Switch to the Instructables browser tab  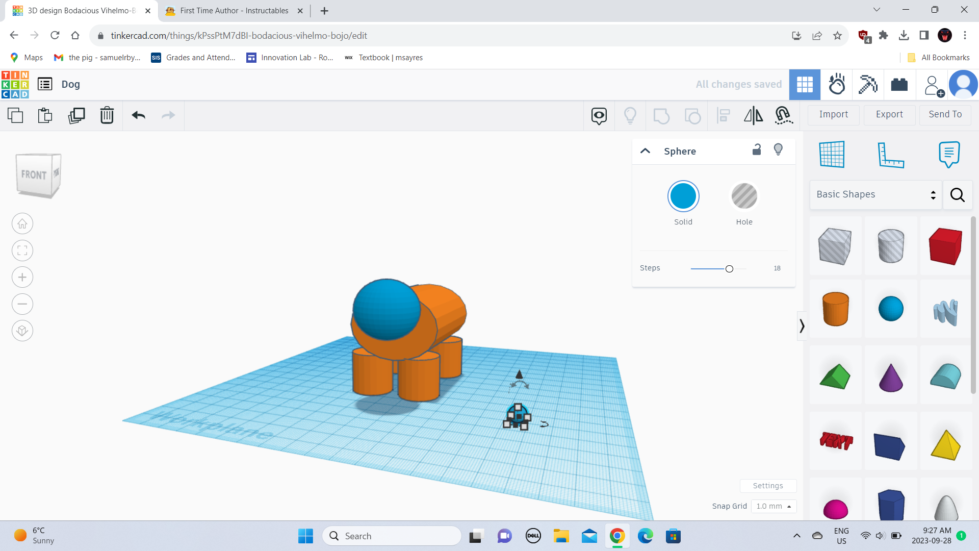click(229, 10)
